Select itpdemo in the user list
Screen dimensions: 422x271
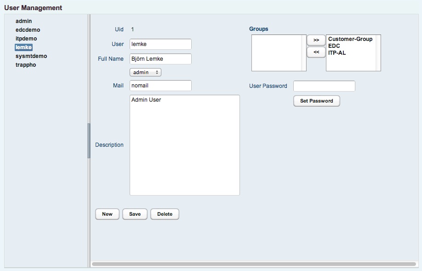(x=26, y=39)
